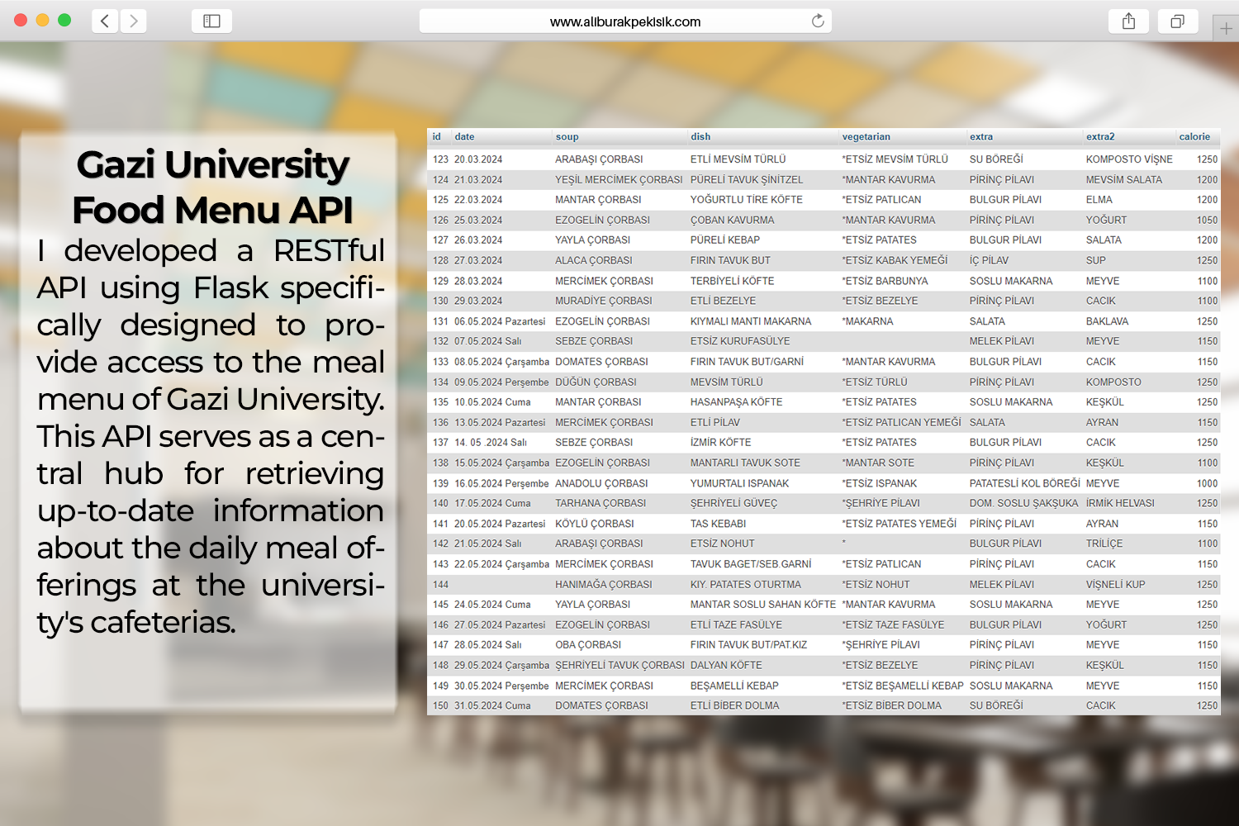Click the 'vegetarian' column header
The width and height of the screenshot is (1239, 826).
[866, 137]
